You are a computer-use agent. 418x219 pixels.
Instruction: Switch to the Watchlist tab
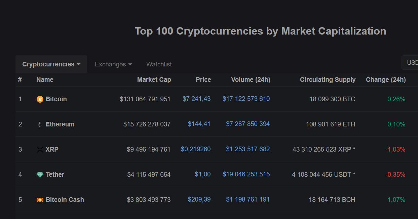pyautogui.click(x=159, y=64)
